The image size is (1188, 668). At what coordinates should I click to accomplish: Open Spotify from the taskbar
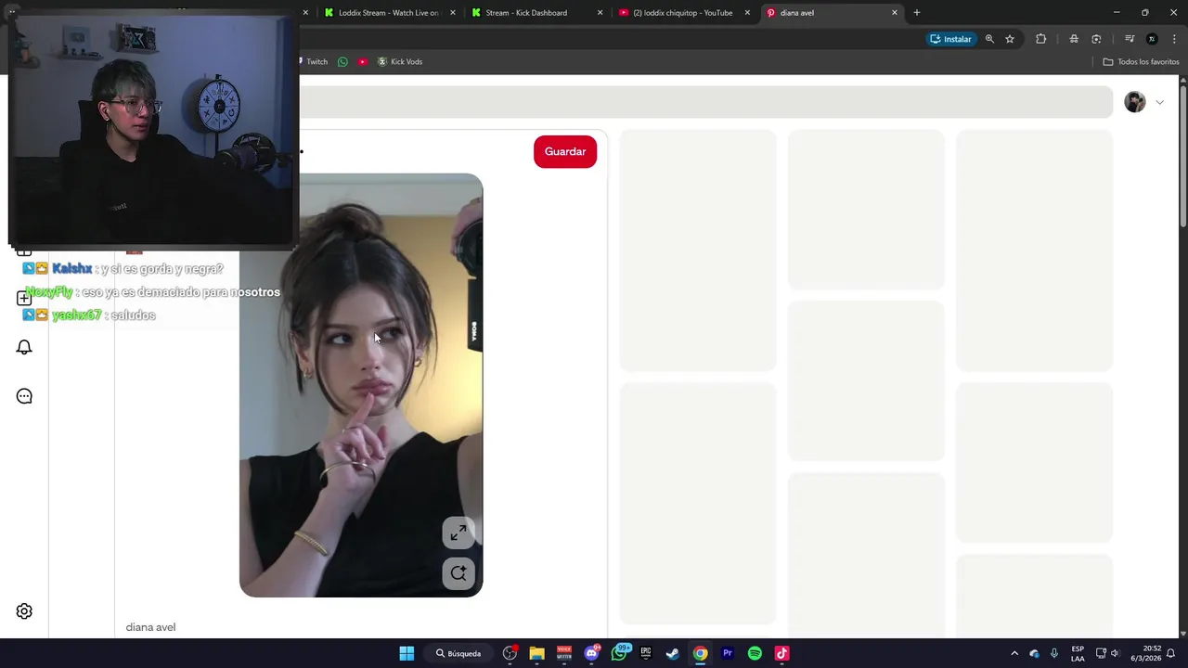click(755, 653)
